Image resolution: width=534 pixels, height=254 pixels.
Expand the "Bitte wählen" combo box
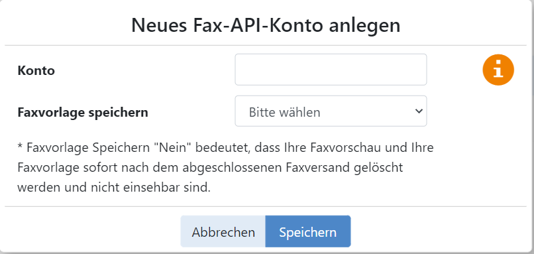coord(331,111)
